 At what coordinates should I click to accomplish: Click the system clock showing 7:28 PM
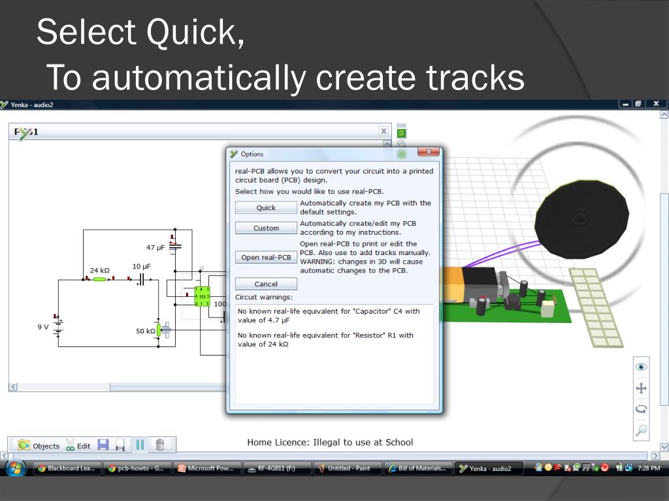pos(649,468)
